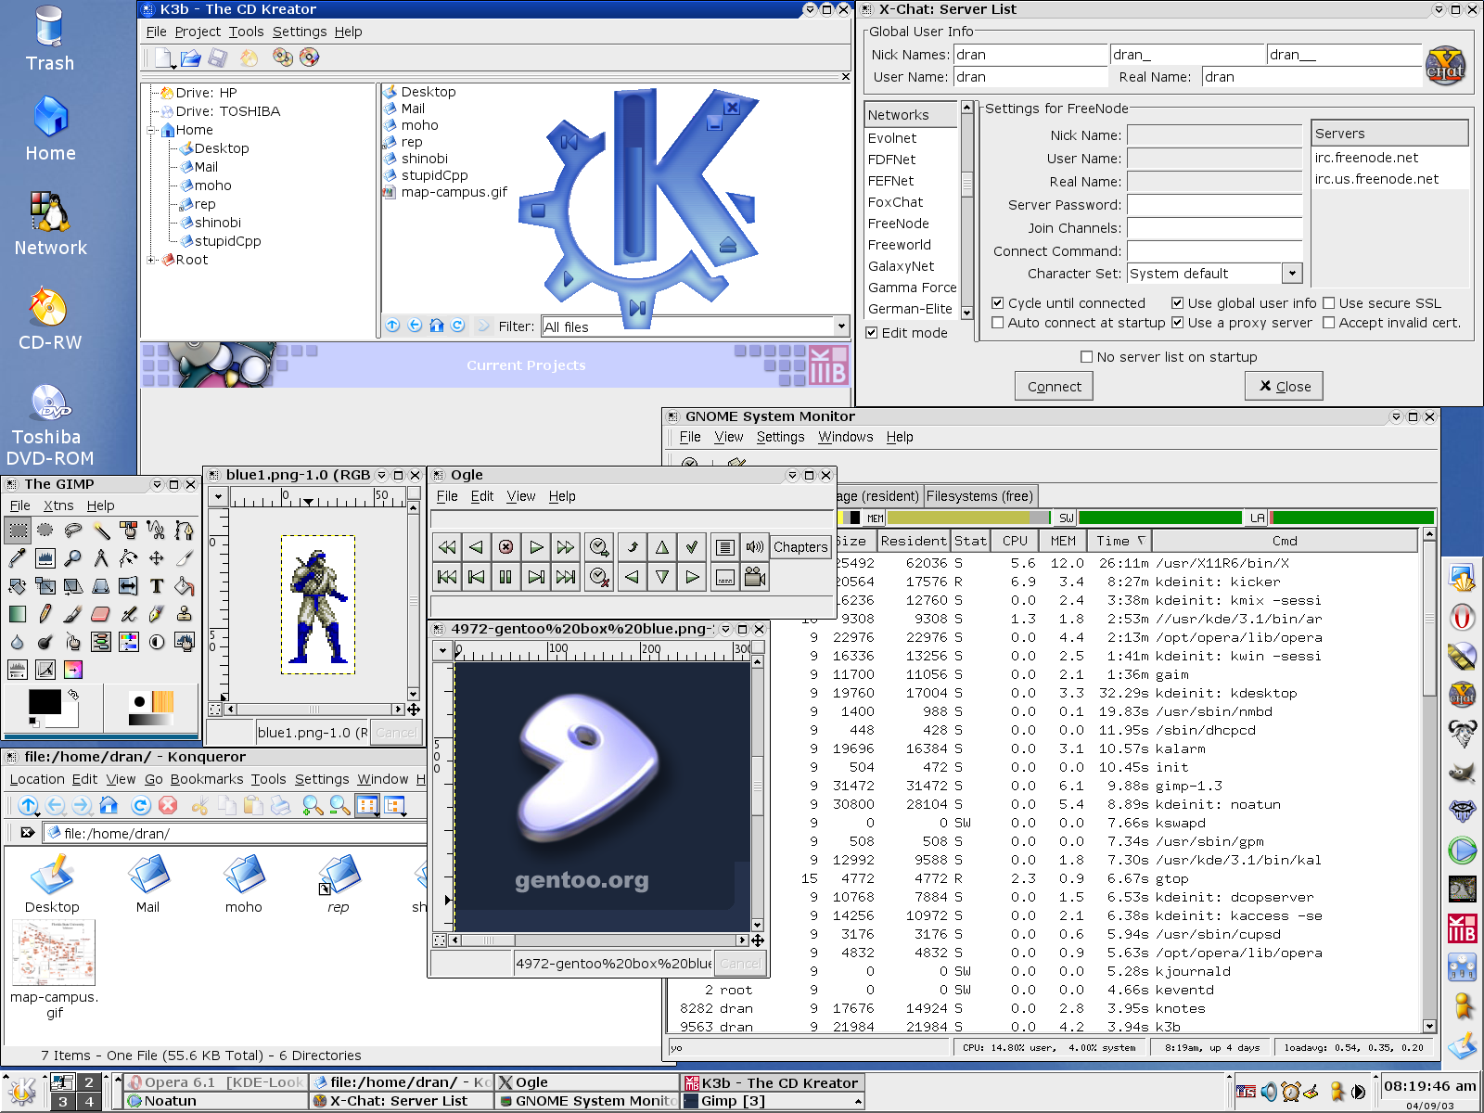Open the K3b Project menu
The height and width of the screenshot is (1113, 1484).
[198, 32]
